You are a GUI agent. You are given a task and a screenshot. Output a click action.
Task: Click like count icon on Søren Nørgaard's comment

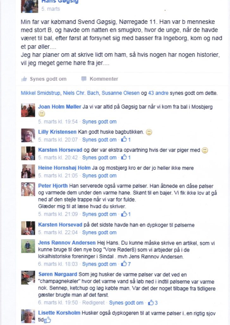coord(151,302)
